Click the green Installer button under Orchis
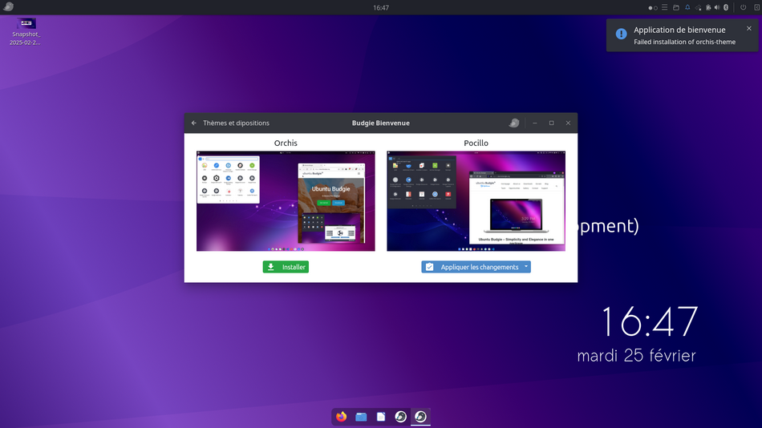Viewport: 762px width, 428px height. (286, 267)
